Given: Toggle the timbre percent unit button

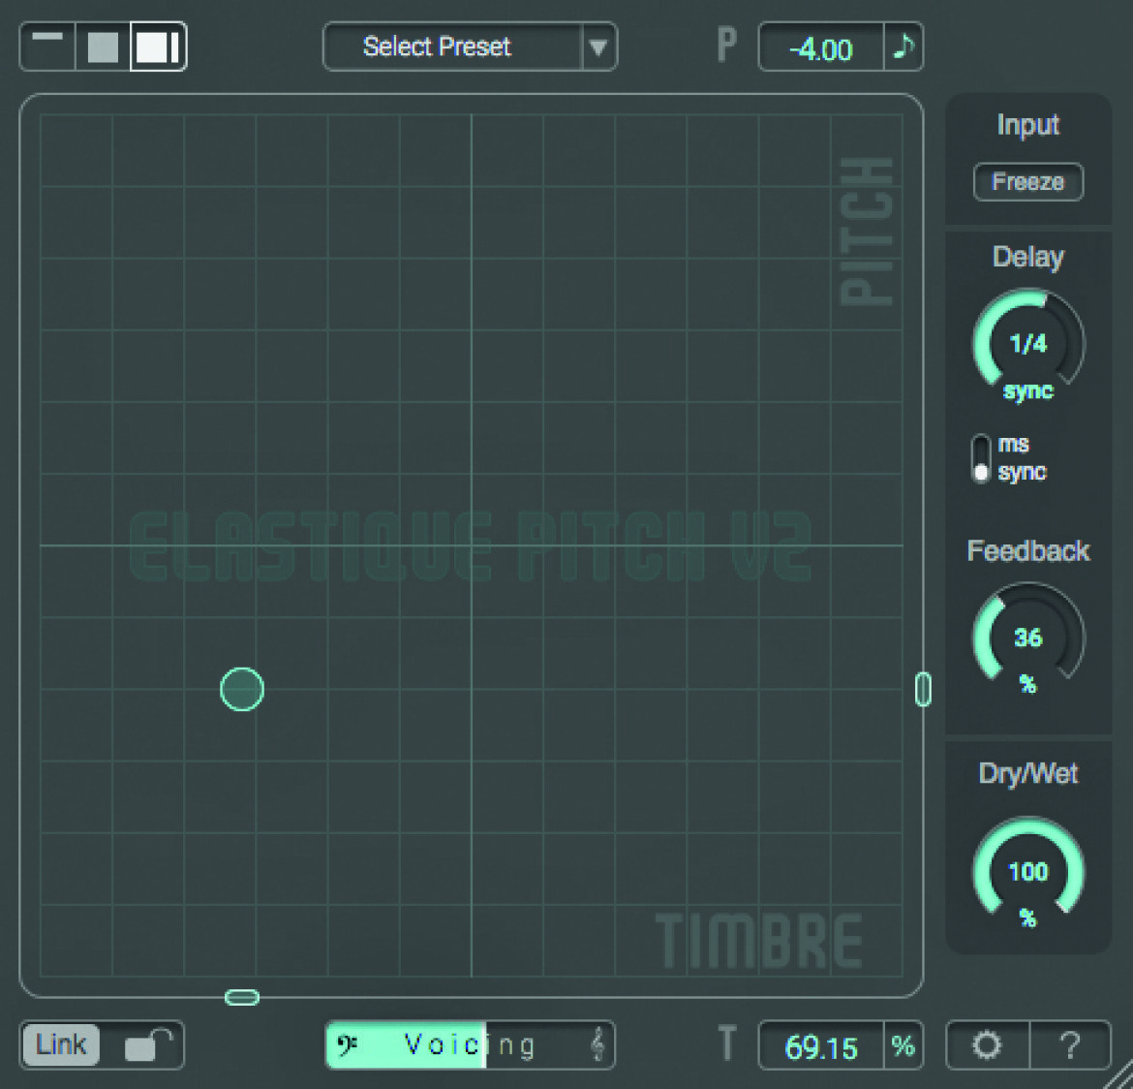Looking at the screenshot, I should click(x=903, y=1045).
